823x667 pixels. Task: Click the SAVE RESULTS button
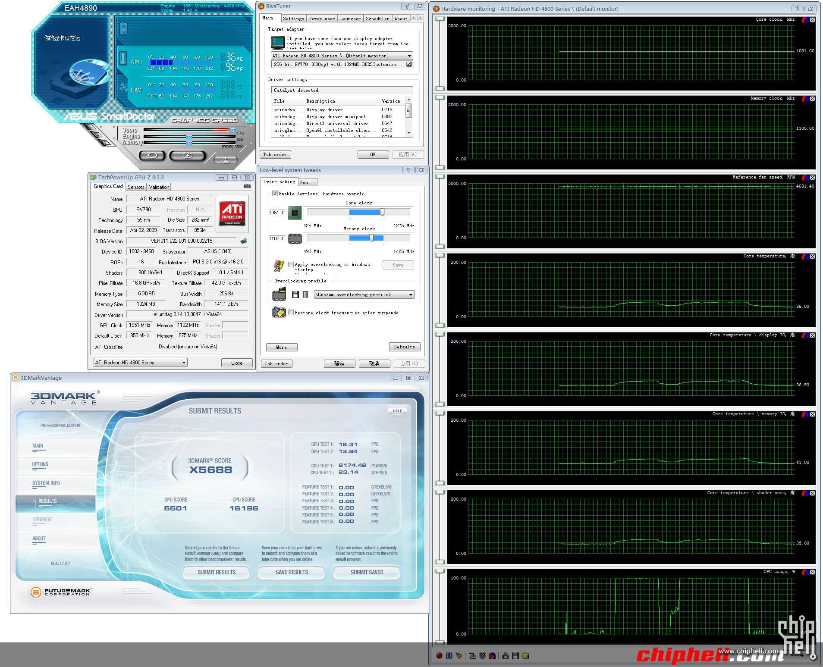pos(292,572)
